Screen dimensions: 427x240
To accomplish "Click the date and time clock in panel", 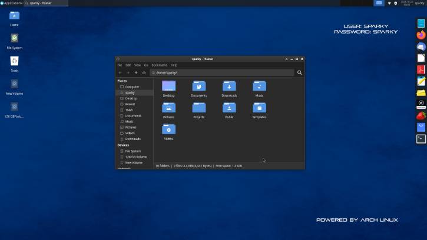I will [407, 3].
